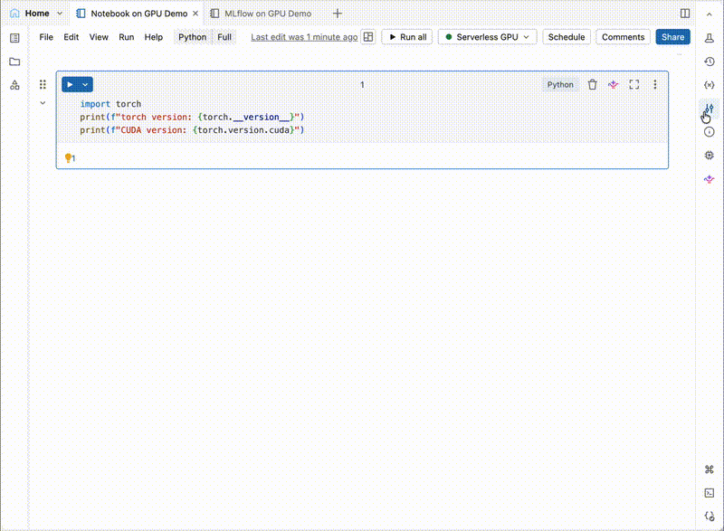724x531 pixels.
Task: Open the terminal panel icon
Action: tap(710, 493)
